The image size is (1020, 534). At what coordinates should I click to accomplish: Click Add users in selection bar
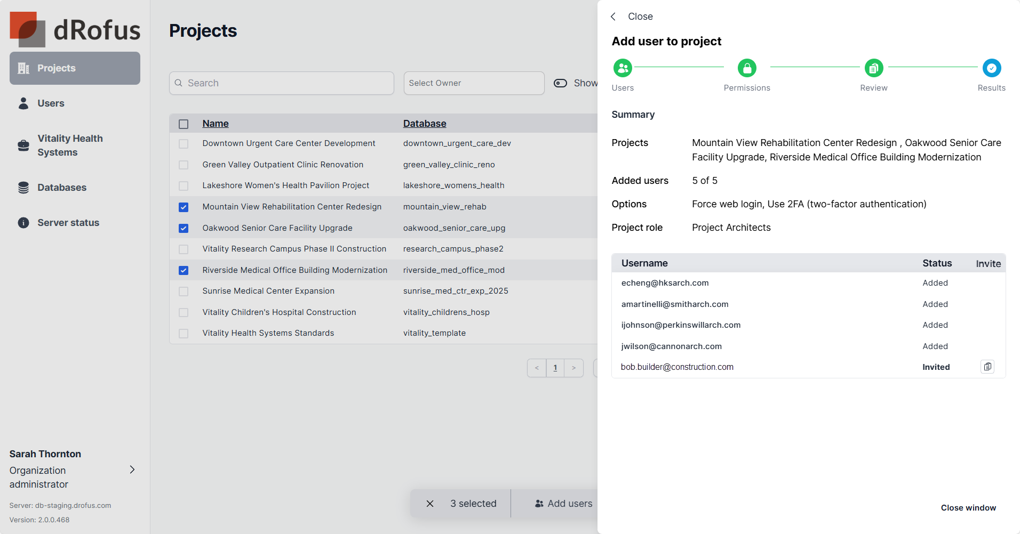click(x=564, y=504)
